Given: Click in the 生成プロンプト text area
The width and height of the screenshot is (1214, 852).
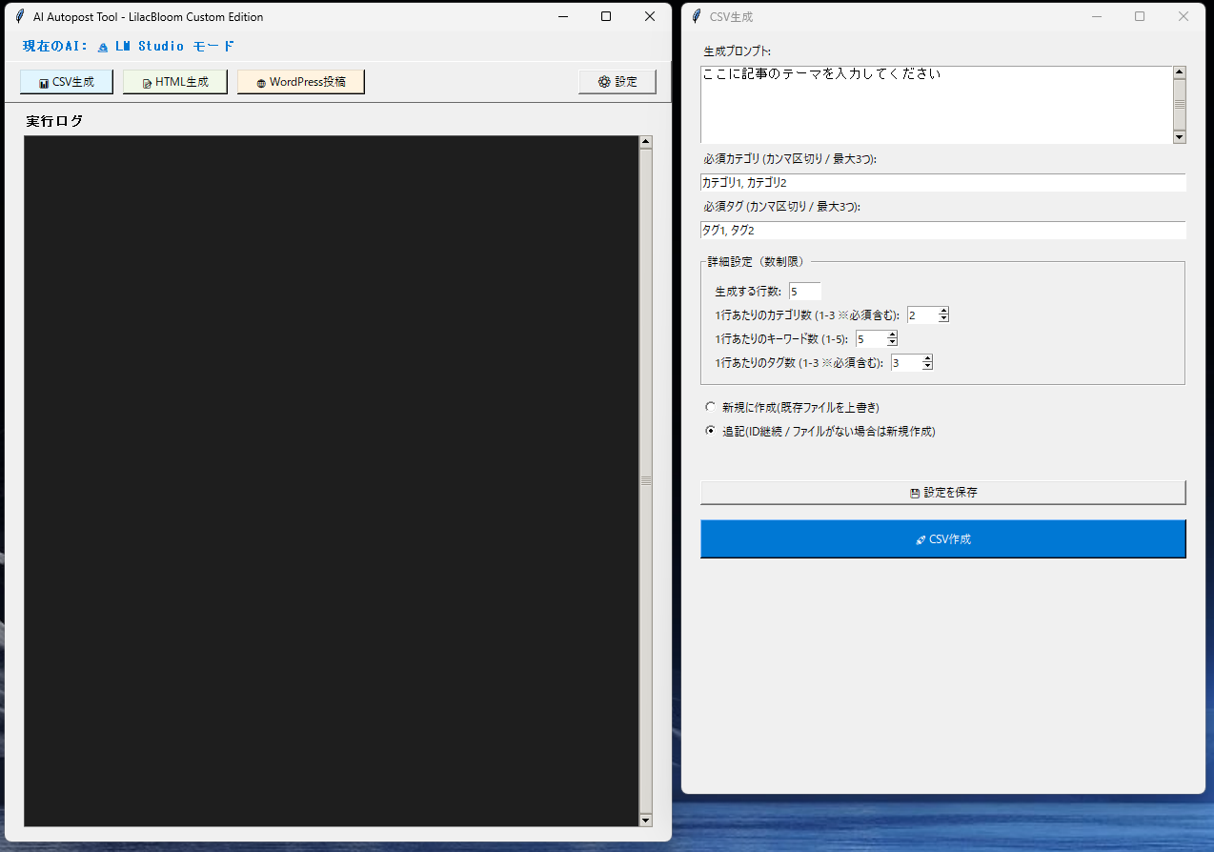Looking at the screenshot, I should pyautogui.click(x=936, y=105).
